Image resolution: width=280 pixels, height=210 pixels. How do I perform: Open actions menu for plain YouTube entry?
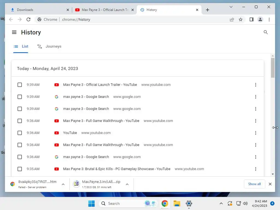tap(256, 133)
